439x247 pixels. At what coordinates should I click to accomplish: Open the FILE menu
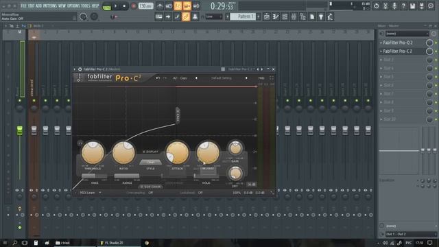pyautogui.click(x=23, y=5)
